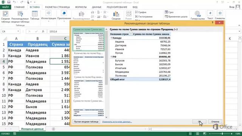The image size is (242, 136).
Task: Select the first recommended pivot table thumbnail
Action: click(x=88, y=39)
